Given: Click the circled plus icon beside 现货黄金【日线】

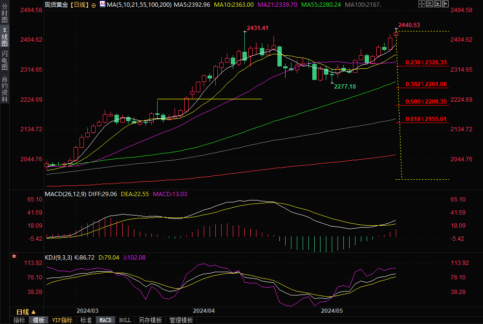Looking at the screenshot, I should [x=94, y=5].
